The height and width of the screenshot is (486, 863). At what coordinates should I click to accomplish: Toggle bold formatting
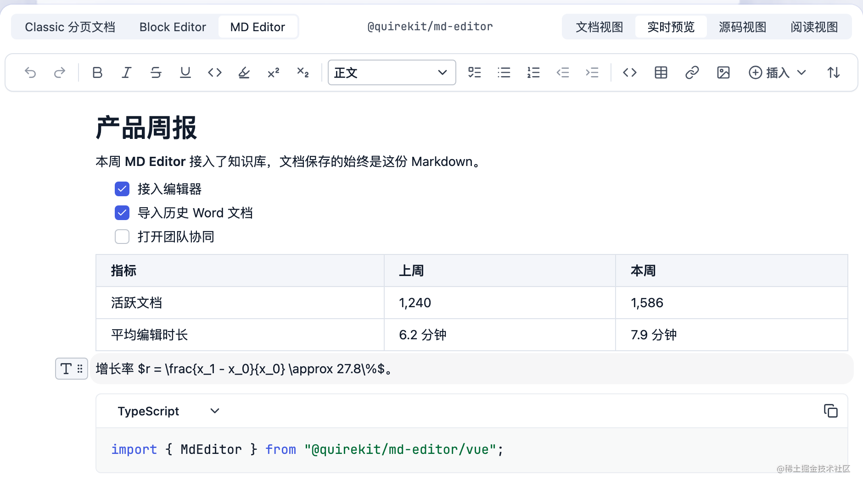tap(97, 72)
